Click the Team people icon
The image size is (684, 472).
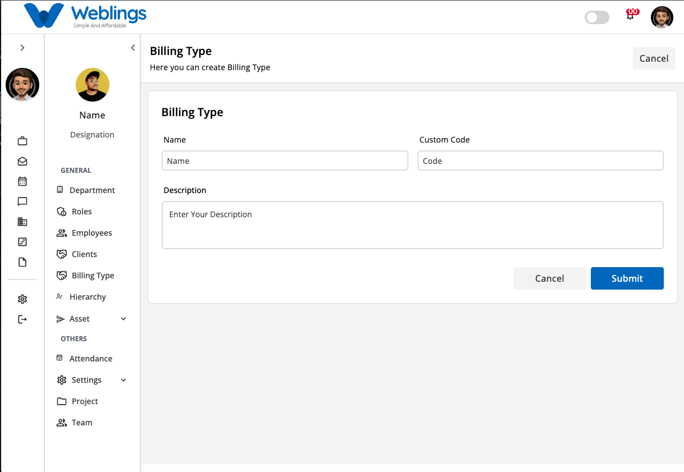[62, 423]
